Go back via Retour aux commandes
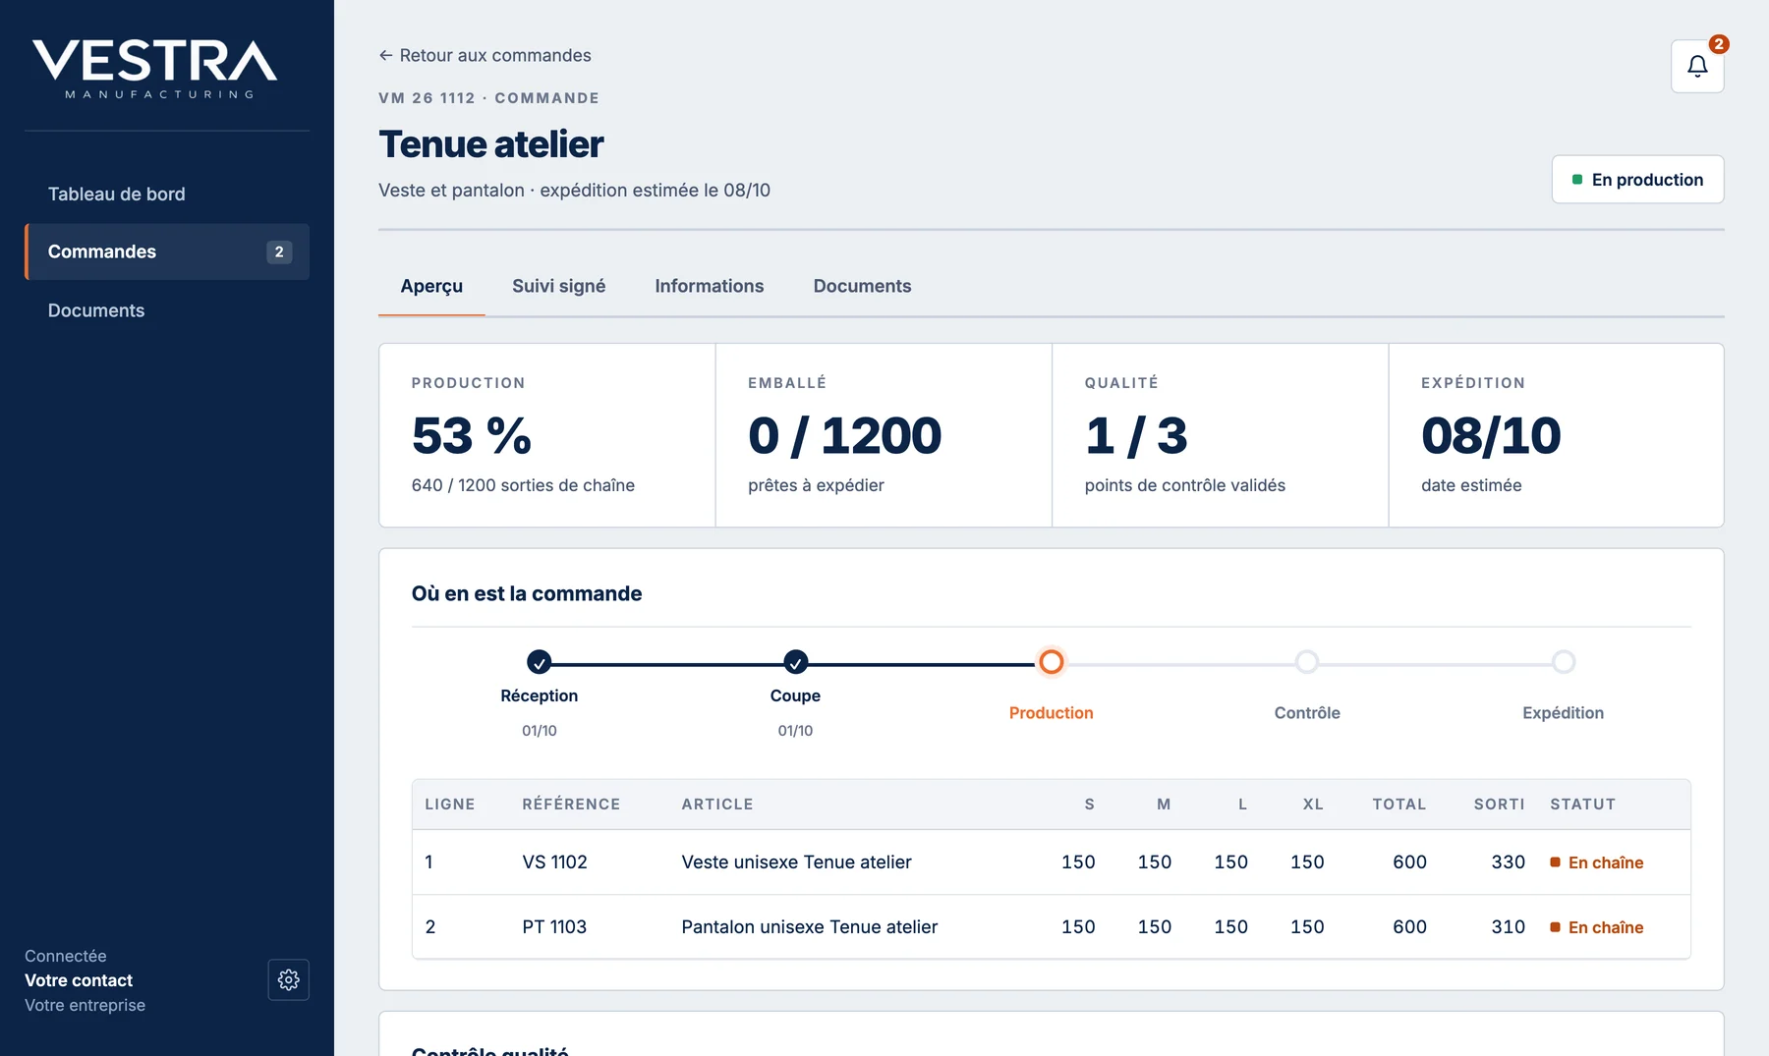Screen dimensions: 1769x1056 (x=485, y=55)
